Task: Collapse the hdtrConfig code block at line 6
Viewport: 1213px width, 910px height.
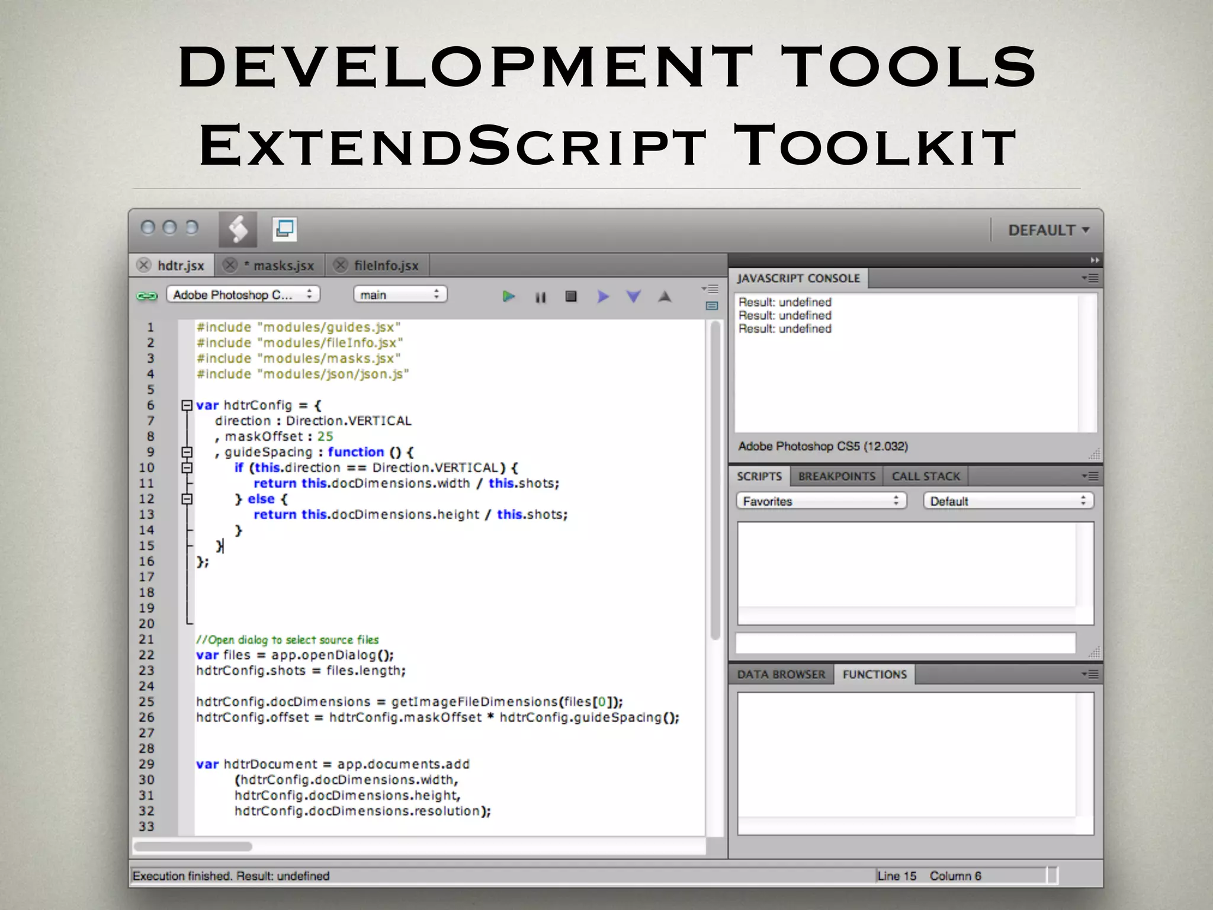Action: [x=187, y=405]
